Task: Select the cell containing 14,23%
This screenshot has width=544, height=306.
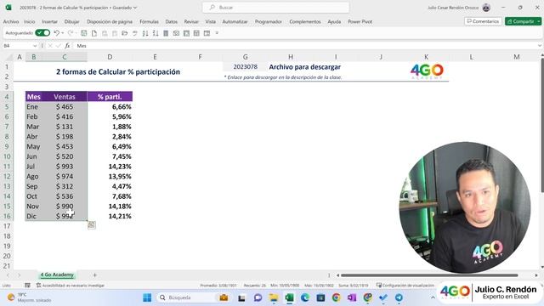Action: (110, 167)
